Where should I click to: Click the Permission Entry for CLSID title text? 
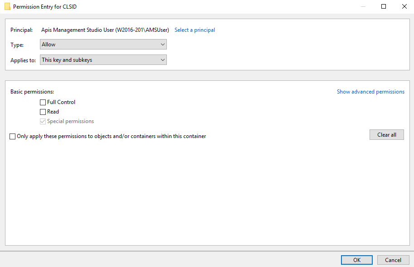(x=45, y=7)
